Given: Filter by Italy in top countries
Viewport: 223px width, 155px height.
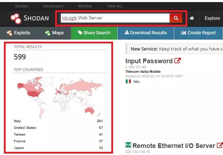Looking at the screenshot, I should 17,121.
